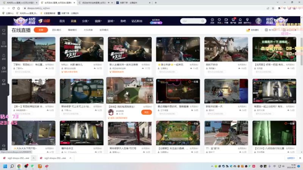Screen dimensions: 303x170
Task: Open the browser extensions puzzle icon
Action: 279,8
